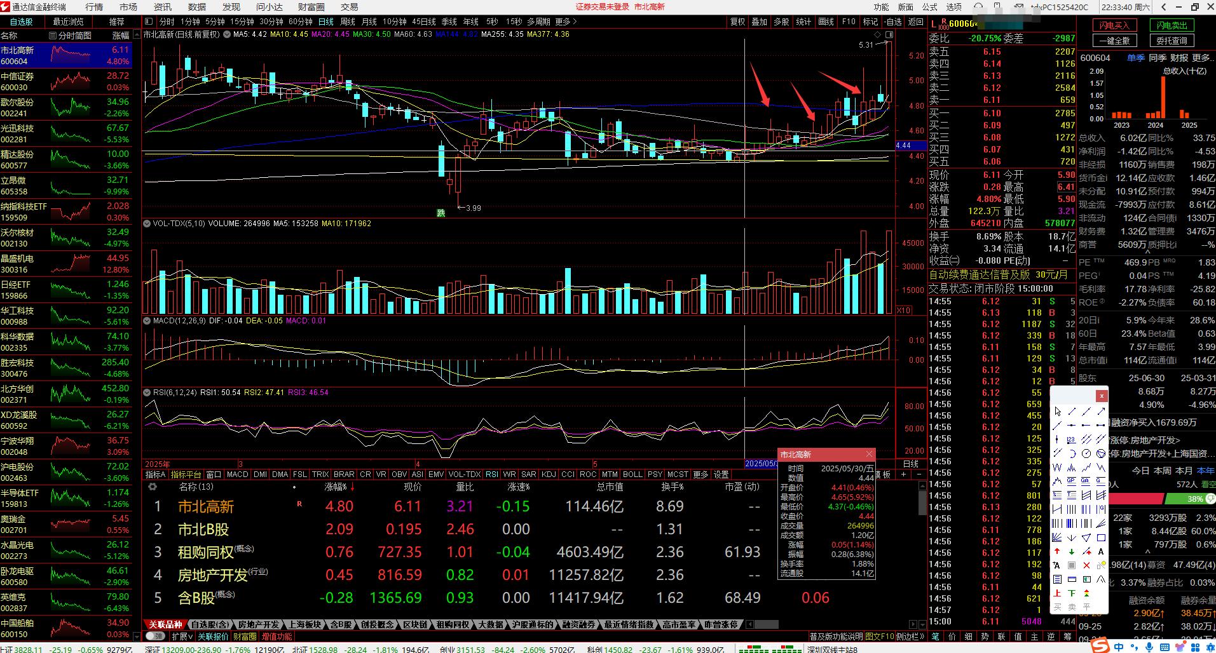Click the 闪电买入 quick buy button
Viewport: 1216px width, 653px height.
click(1114, 25)
